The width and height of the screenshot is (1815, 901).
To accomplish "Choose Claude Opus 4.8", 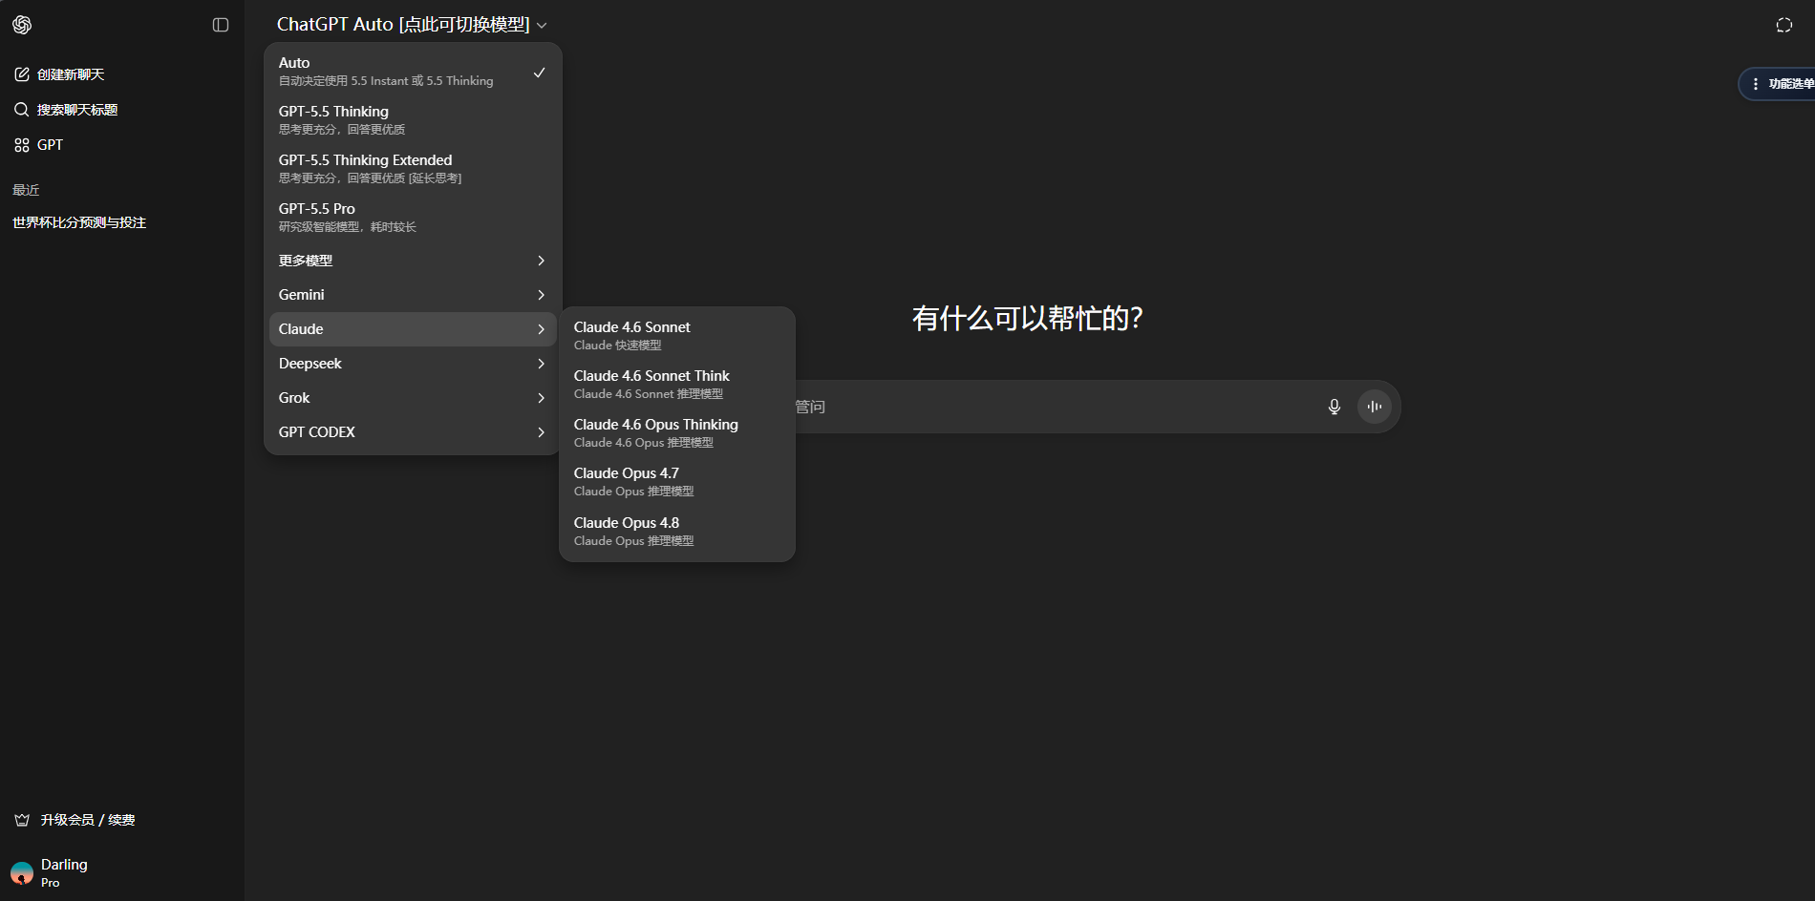I will point(677,532).
